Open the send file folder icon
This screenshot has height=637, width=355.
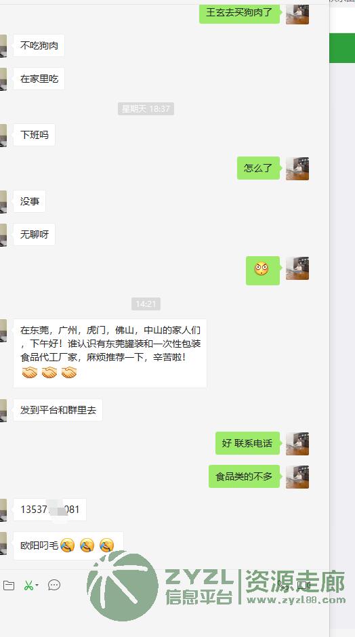pos(9,585)
